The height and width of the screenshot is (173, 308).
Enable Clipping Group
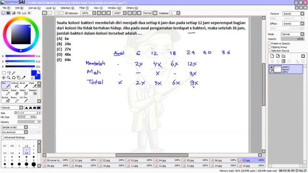269,47
